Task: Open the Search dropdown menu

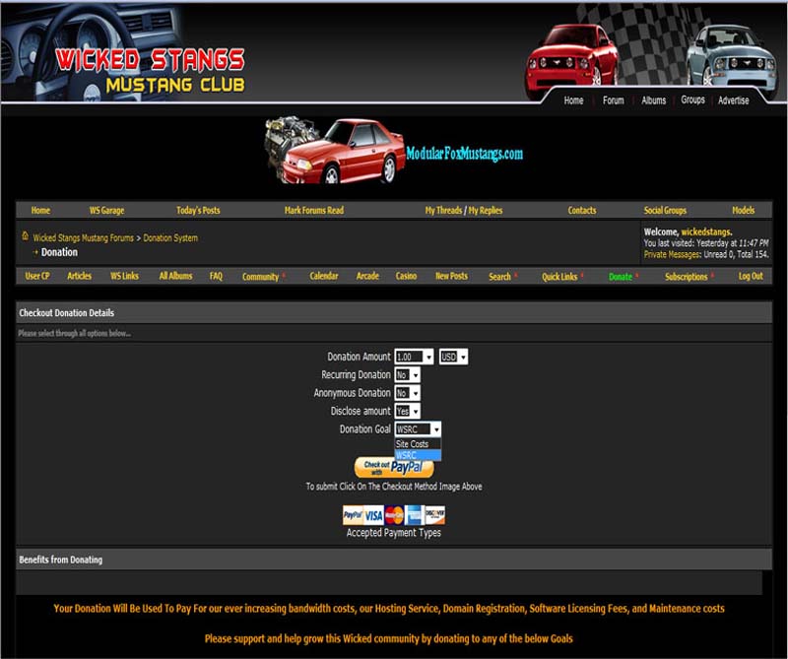Action: click(x=502, y=277)
